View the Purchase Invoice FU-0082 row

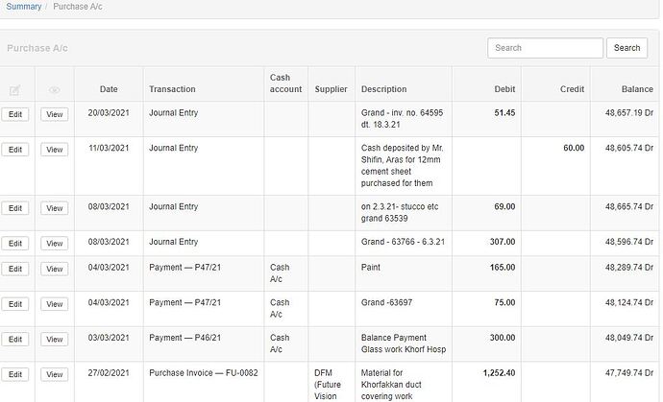click(x=55, y=374)
